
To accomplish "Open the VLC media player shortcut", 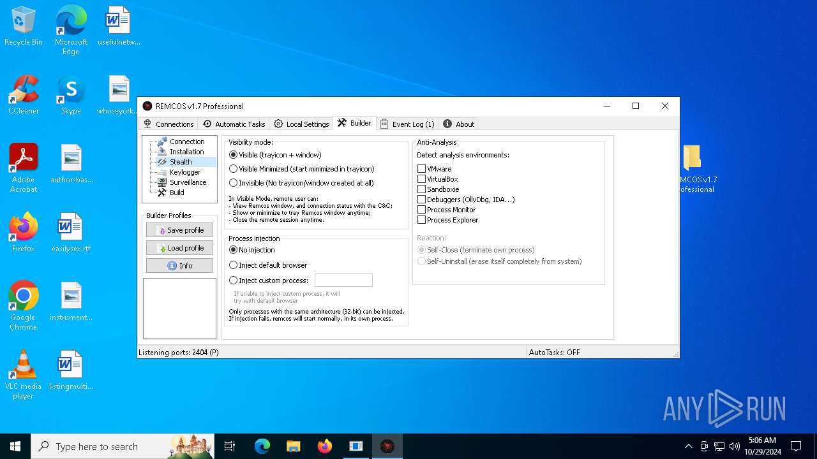I will point(24,375).
